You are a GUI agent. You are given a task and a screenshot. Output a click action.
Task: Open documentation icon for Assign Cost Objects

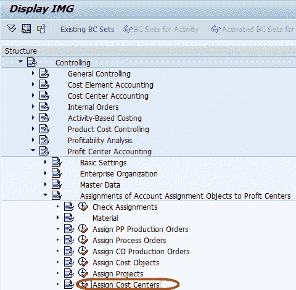[x=69, y=262]
